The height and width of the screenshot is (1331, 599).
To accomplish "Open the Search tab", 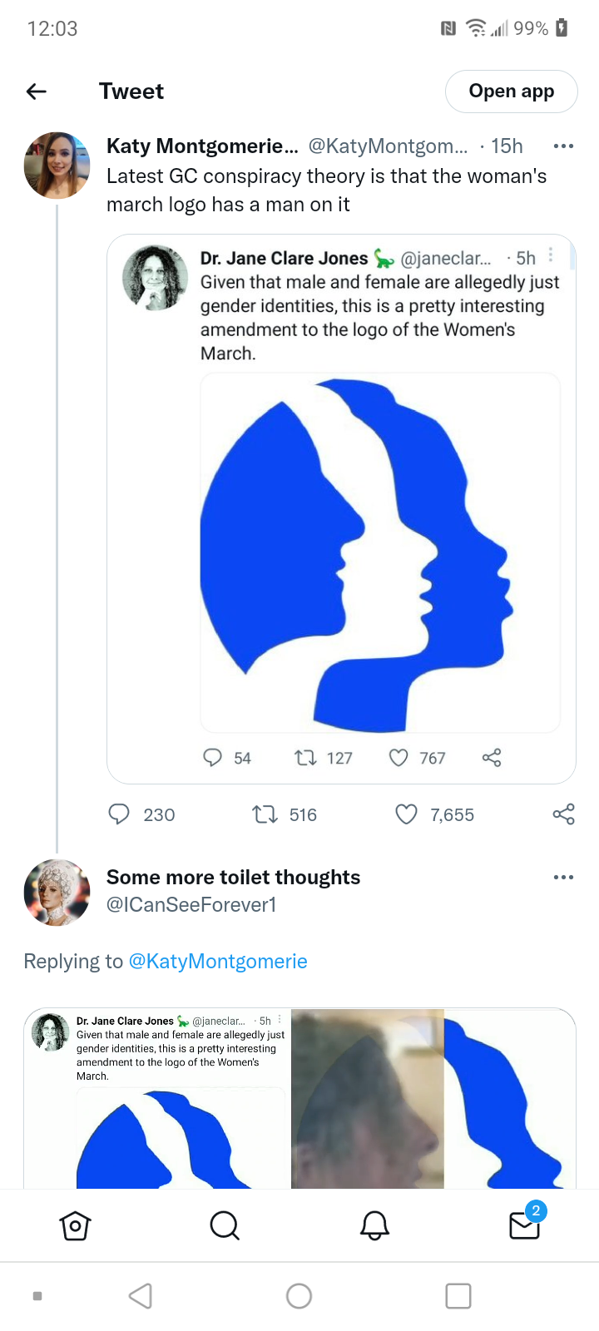I will click(225, 1225).
